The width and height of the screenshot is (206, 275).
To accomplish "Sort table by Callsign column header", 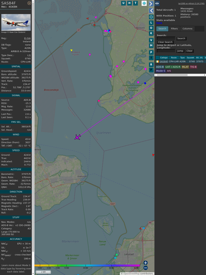I will tap(164, 58).
